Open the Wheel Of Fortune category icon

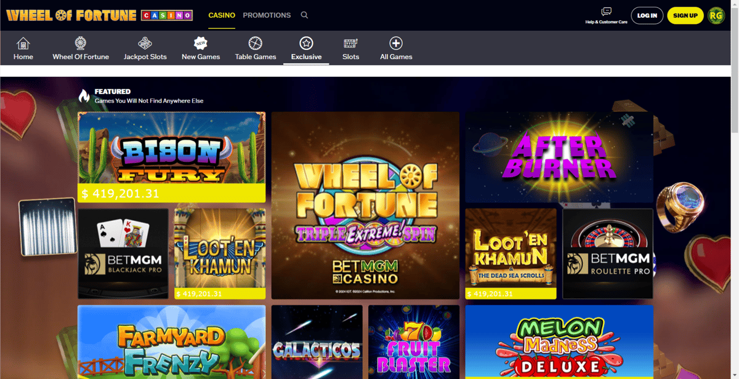(81, 44)
